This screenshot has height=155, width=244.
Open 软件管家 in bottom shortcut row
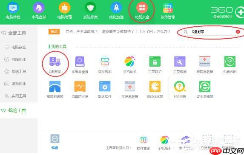pyautogui.click(x=144, y=143)
